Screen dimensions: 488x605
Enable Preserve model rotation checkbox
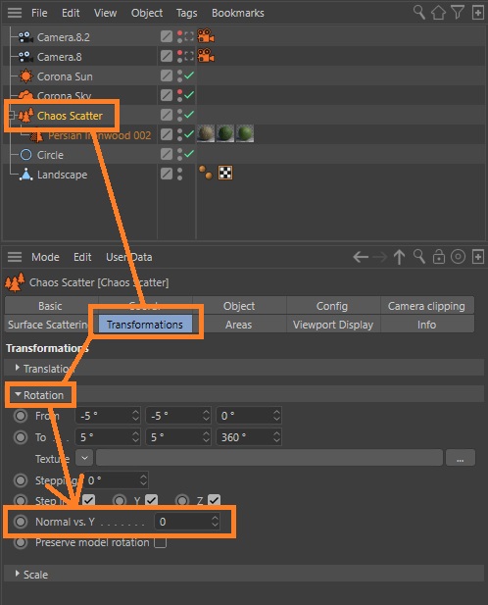(x=161, y=542)
